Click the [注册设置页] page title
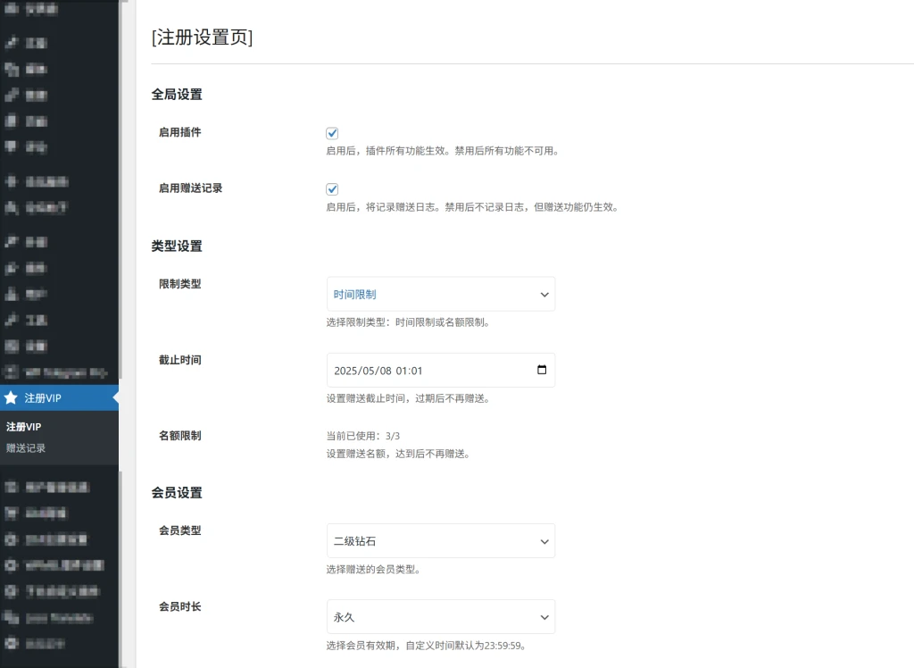This screenshot has width=914, height=668. point(202,38)
